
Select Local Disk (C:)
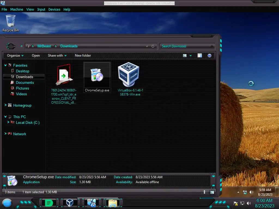pos(28,122)
